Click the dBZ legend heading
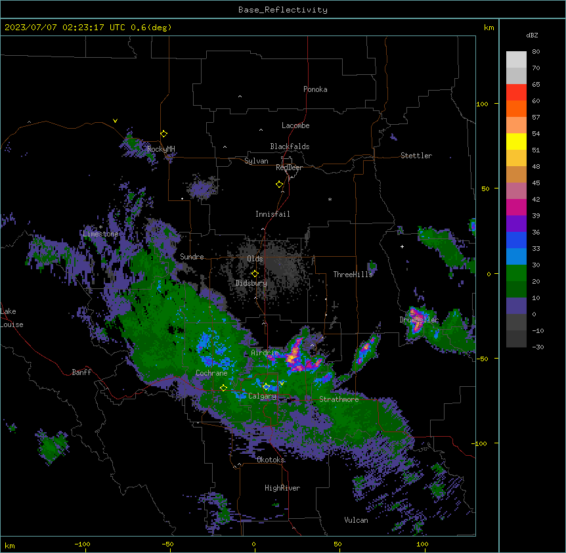This screenshot has height=553, width=566. click(532, 35)
